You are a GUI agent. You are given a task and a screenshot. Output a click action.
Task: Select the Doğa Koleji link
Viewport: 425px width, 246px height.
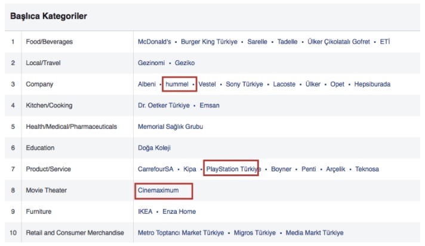click(155, 148)
